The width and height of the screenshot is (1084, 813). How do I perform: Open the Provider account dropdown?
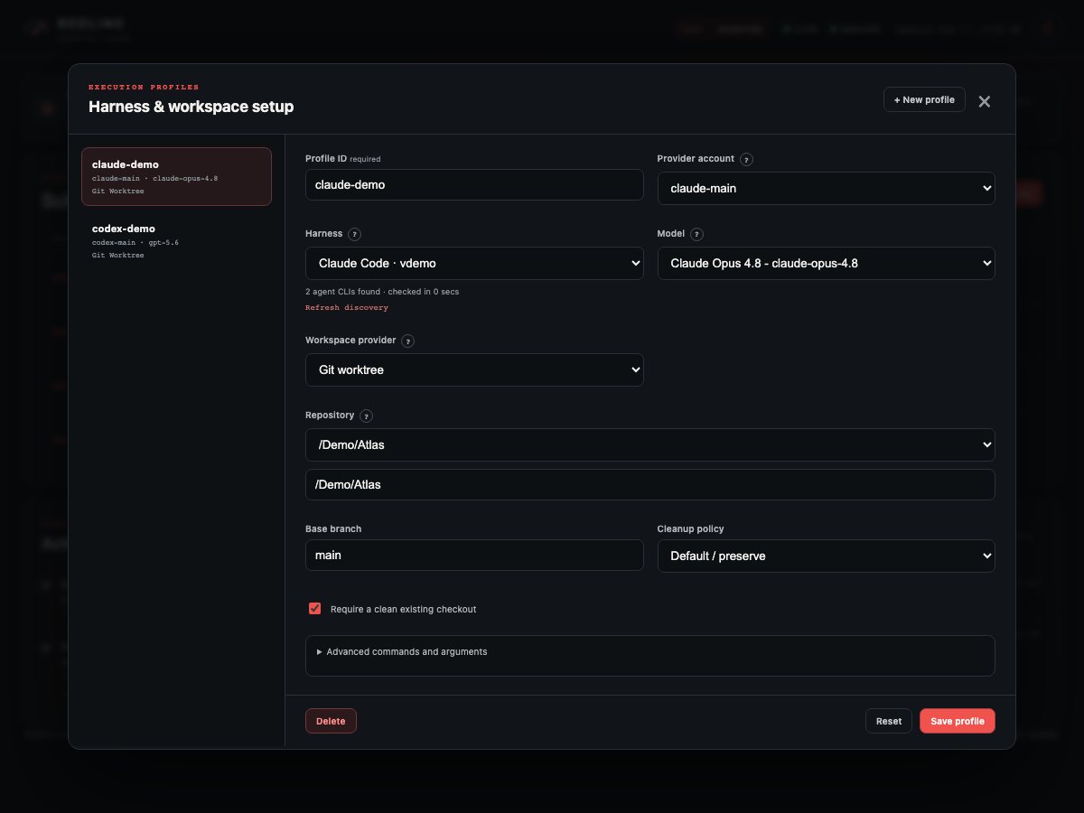826,189
